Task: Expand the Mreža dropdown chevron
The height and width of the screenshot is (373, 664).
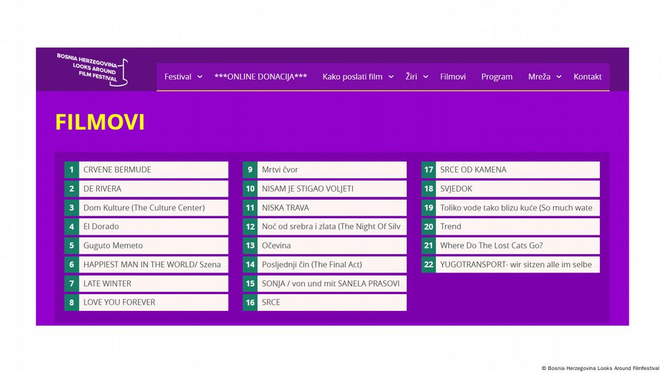Action: pos(559,77)
